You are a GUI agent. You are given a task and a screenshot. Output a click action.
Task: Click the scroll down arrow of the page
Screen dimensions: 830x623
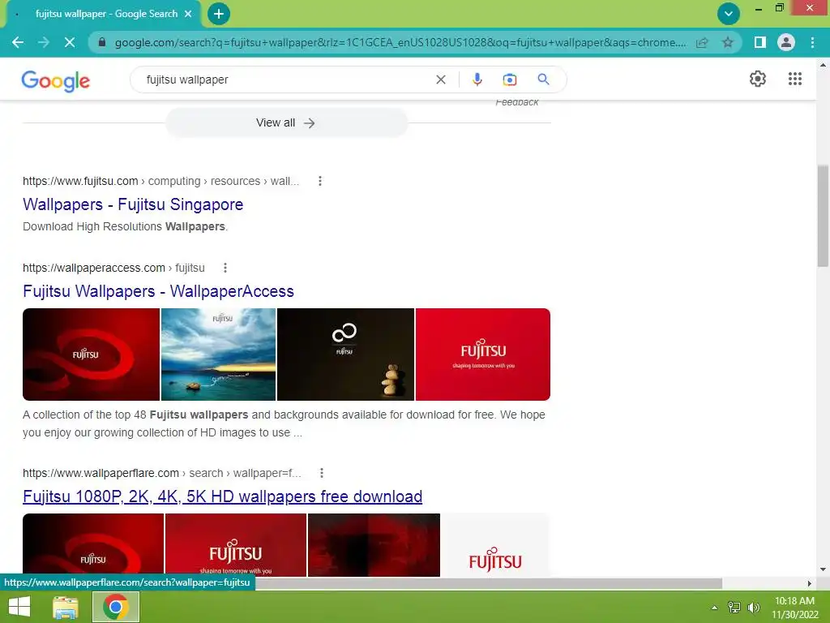(x=824, y=569)
